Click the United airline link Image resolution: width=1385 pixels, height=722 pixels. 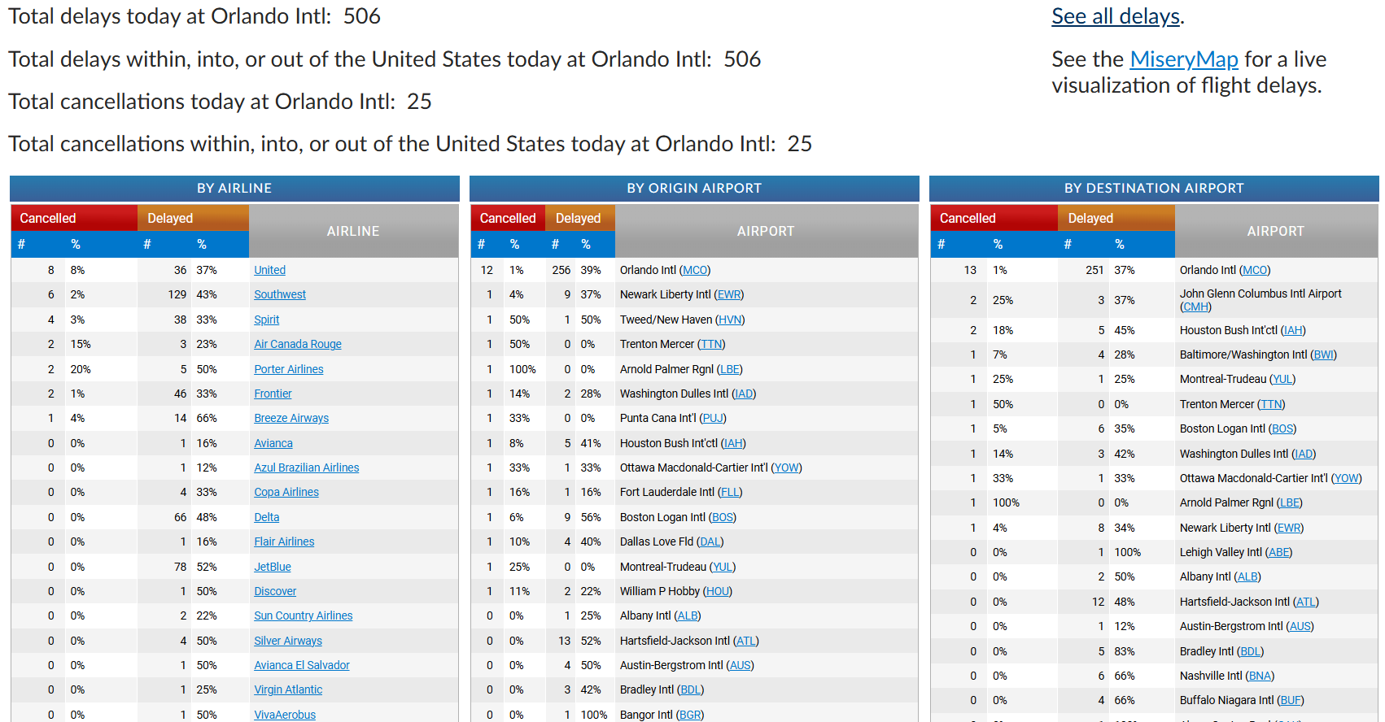pos(269,270)
